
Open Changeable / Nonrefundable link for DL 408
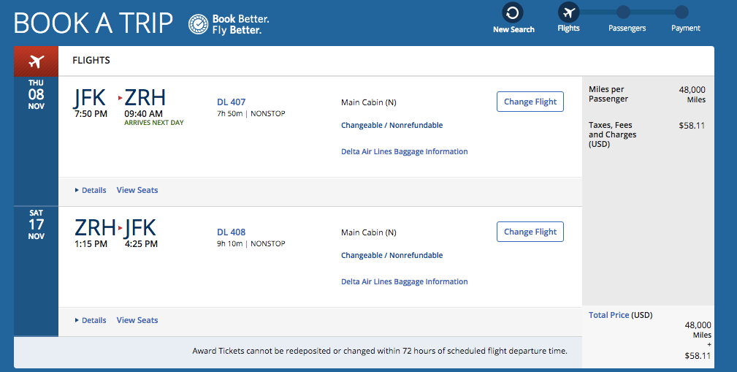point(392,256)
